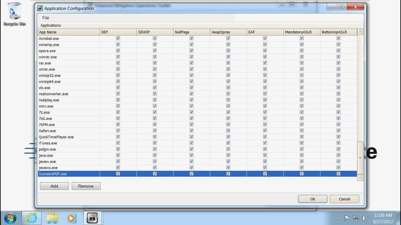Select the SumatraPDF.exe row name
The width and height of the screenshot is (401, 225).
click(53, 174)
